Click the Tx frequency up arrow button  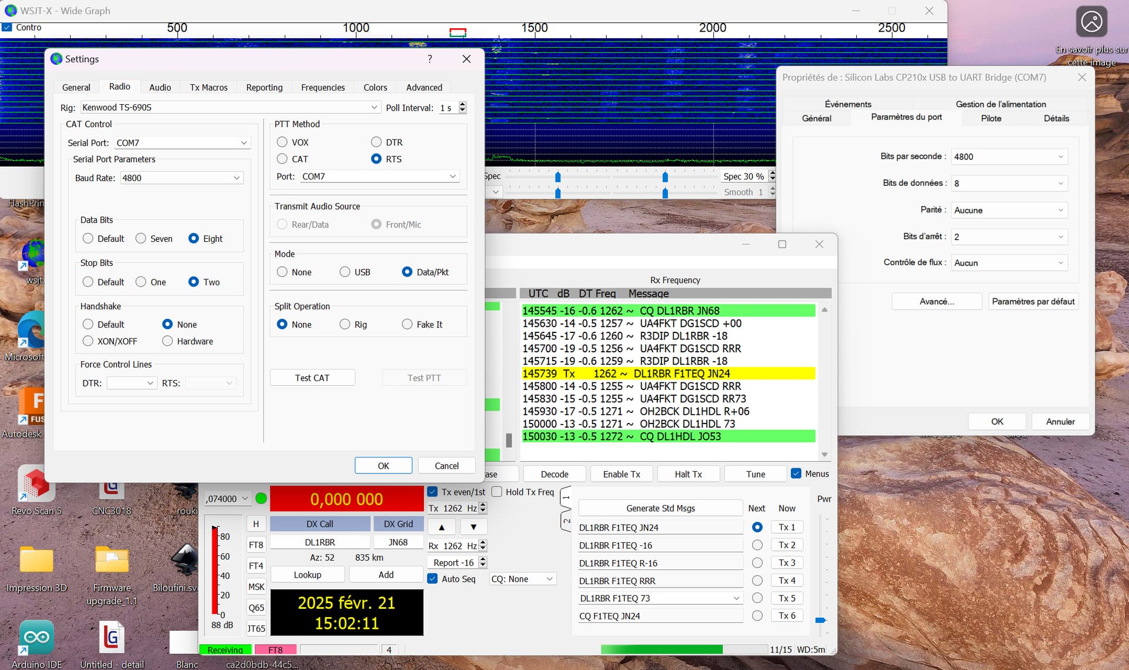pyautogui.click(x=442, y=527)
